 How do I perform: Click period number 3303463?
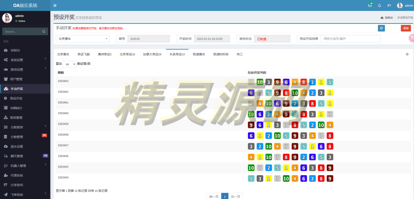[63, 81]
